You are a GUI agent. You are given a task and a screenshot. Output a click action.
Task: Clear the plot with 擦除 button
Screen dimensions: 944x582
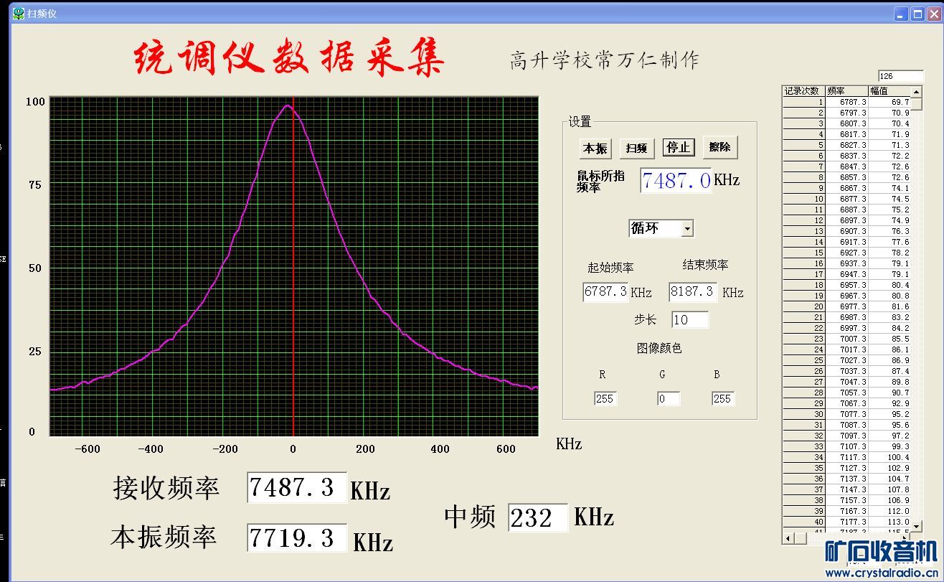[x=720, y=146]
